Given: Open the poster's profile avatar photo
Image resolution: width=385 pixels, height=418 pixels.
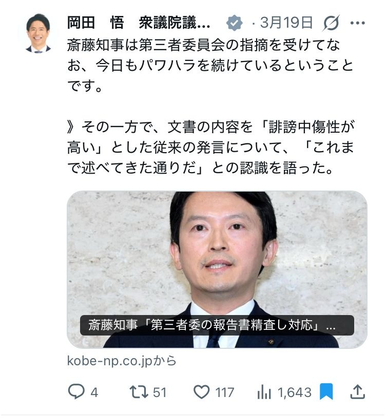Looking at the screenshot, I should pos(38,33).
